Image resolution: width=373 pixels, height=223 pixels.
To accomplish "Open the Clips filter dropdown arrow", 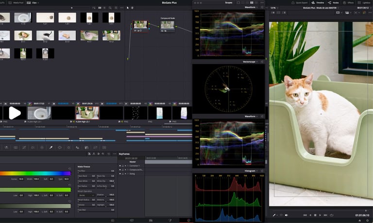I will click(x=38, y=3).
